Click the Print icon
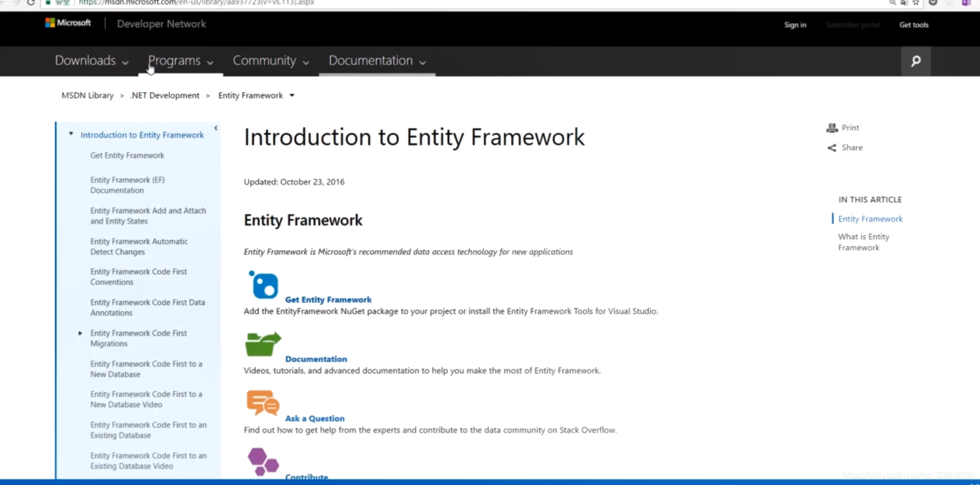Screen dimensions: 980x485 [x=832, y=128]
